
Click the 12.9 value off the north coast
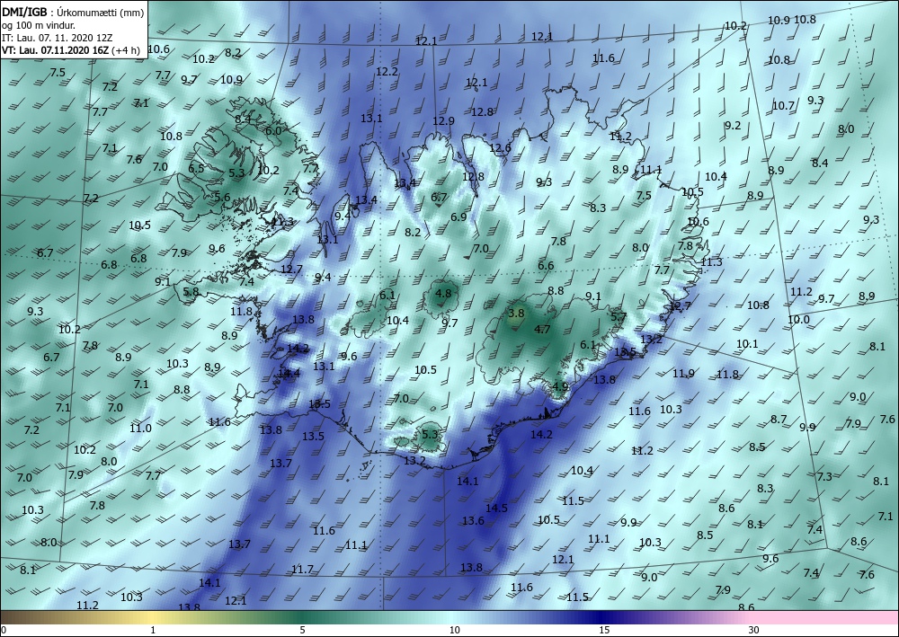(443, 121)
